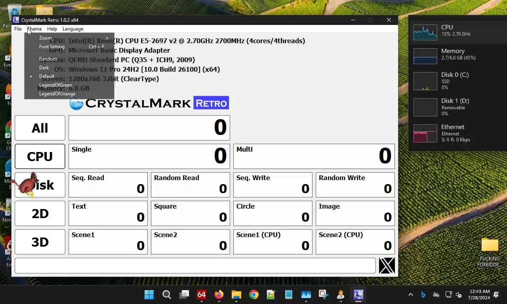507x304 pixels.
Task: Click the total score box beside All
Action: click(149, 128)
